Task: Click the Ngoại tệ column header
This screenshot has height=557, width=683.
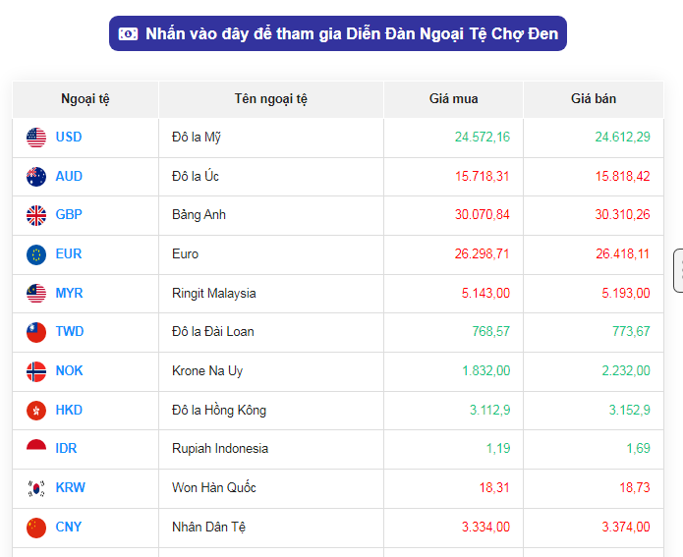Action: pos(85,99)
